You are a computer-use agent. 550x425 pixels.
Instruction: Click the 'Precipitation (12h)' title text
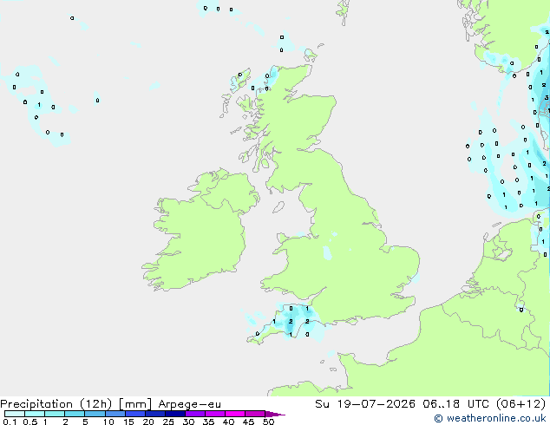tap(56, 404)
